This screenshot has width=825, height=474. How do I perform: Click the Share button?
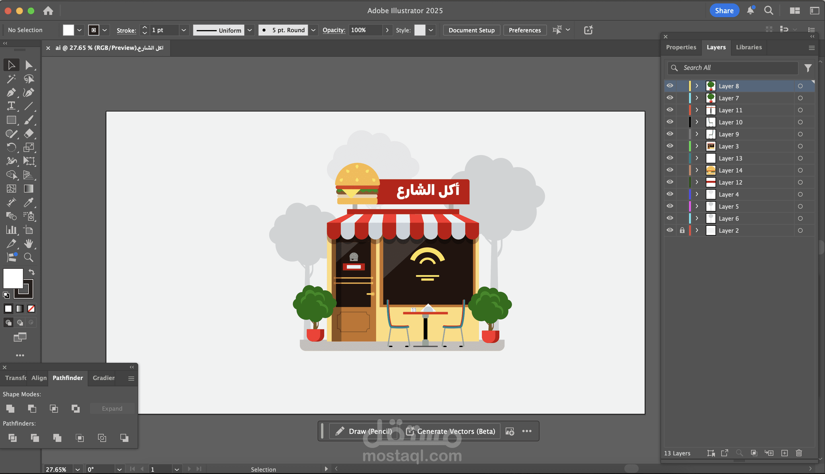pos(724,10)
